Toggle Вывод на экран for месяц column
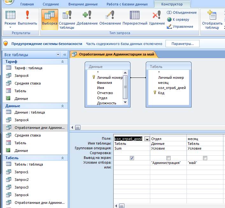The width and height of the screenshot is (225, 208). tap(205, 158)
